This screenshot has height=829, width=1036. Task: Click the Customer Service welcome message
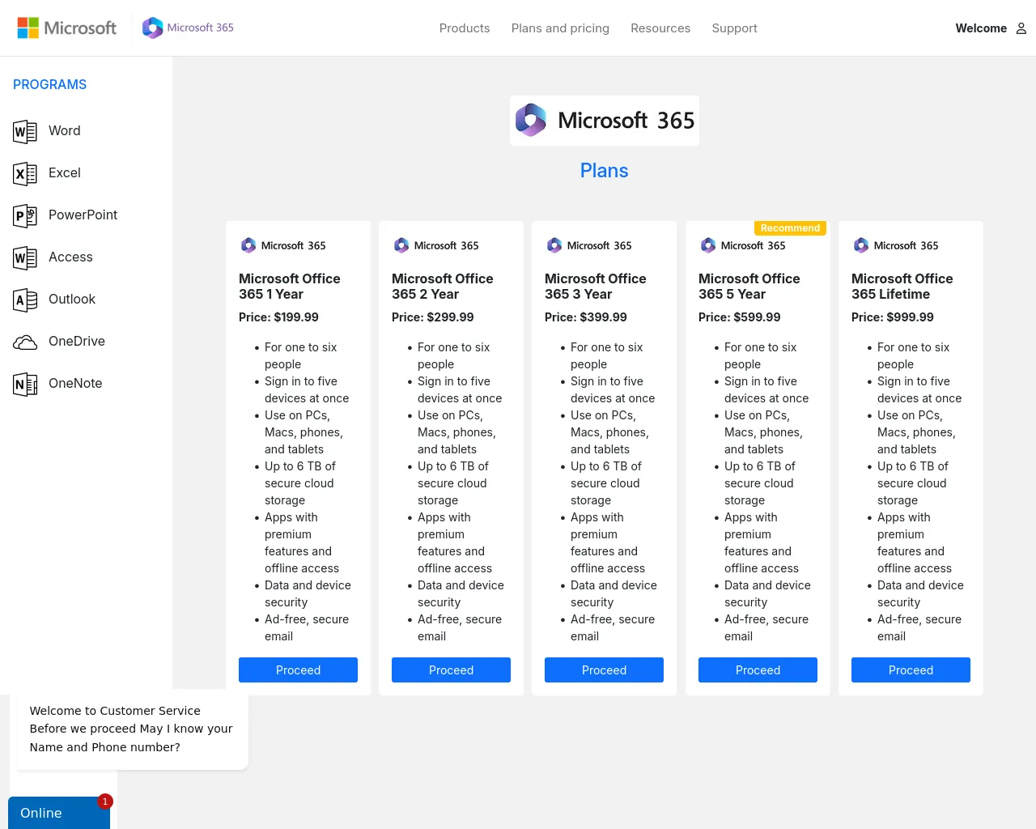(131, 729)
